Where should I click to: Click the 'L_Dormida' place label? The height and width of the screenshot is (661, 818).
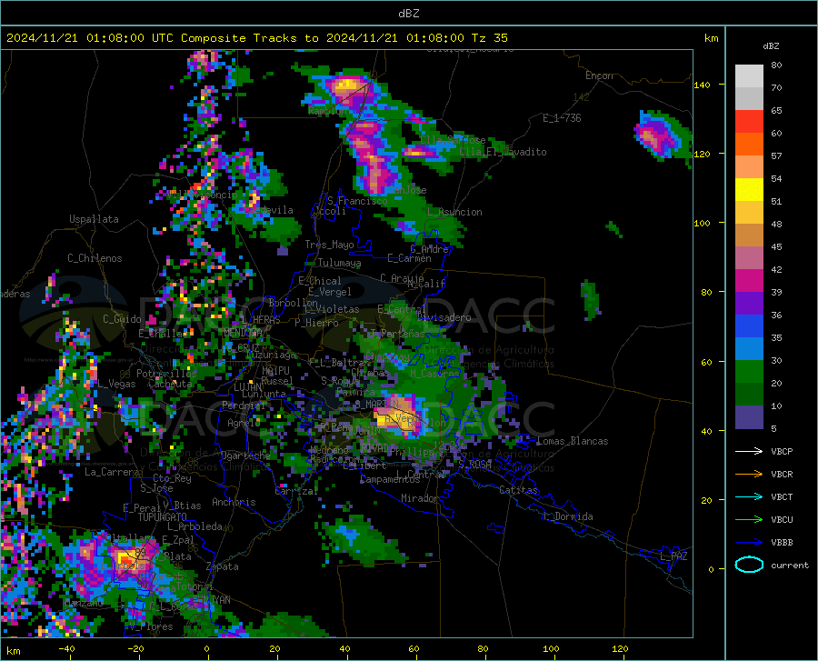[x=567, y=516]
